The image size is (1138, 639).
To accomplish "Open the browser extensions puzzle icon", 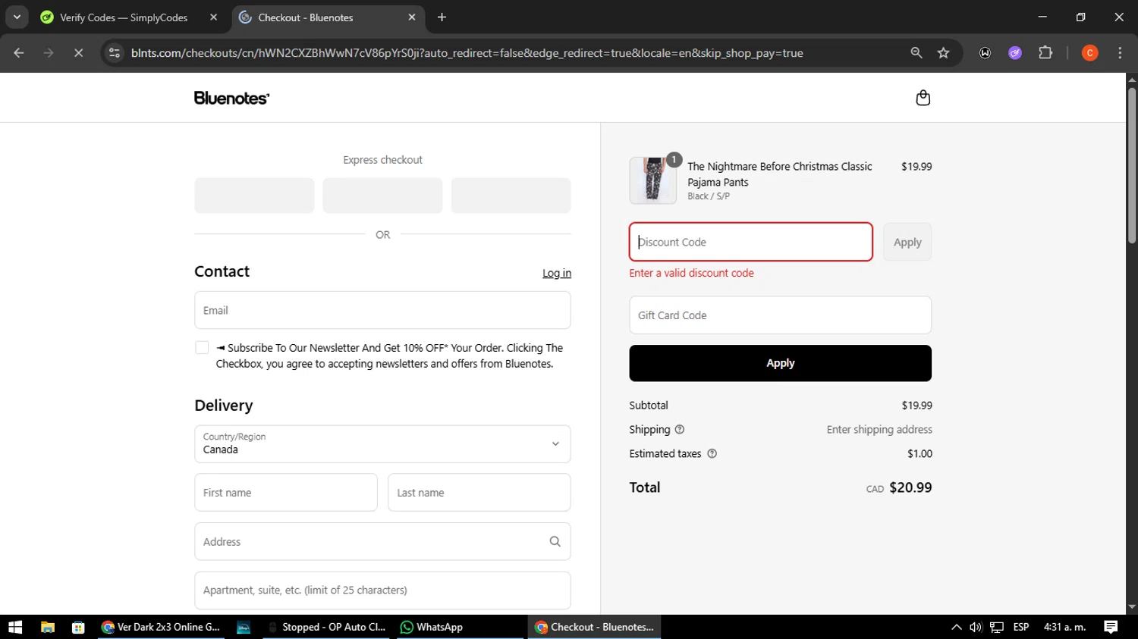I will point(1045,53).
